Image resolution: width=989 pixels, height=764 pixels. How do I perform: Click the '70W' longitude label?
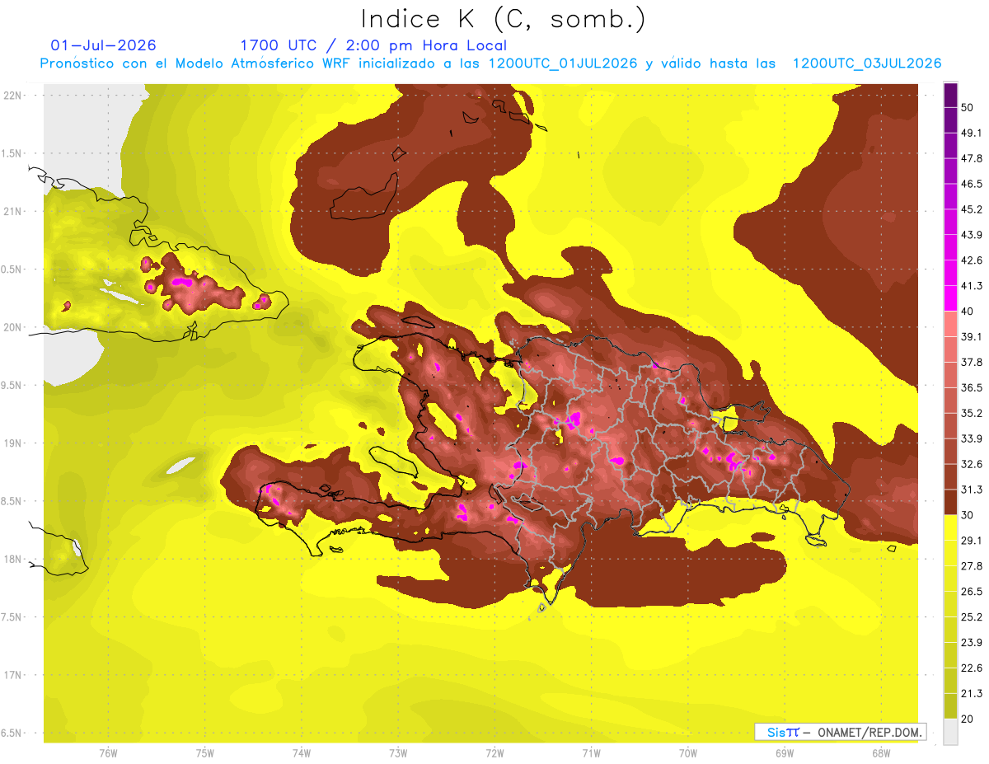pyautogui.click(x=688, y=752)
